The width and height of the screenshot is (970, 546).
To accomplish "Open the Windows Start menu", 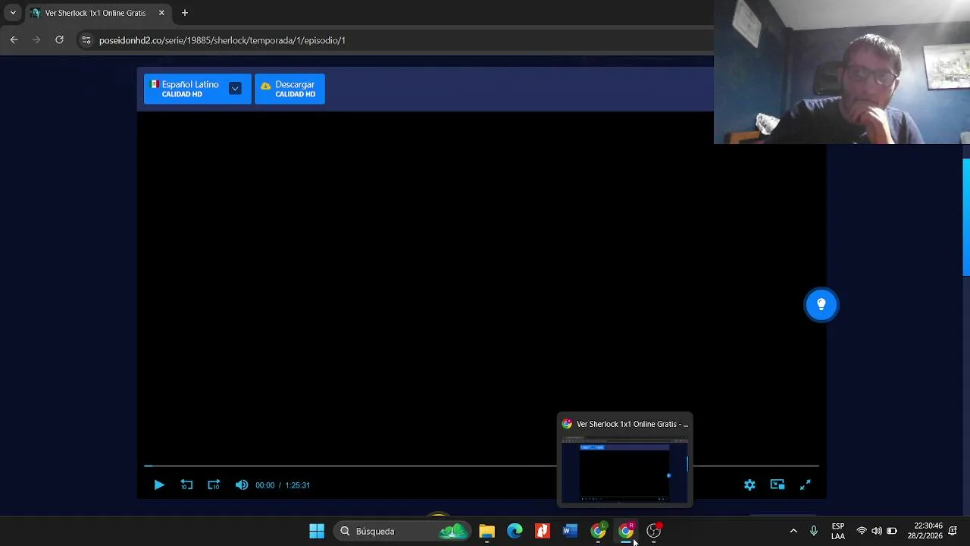I will tap(317, 531).
